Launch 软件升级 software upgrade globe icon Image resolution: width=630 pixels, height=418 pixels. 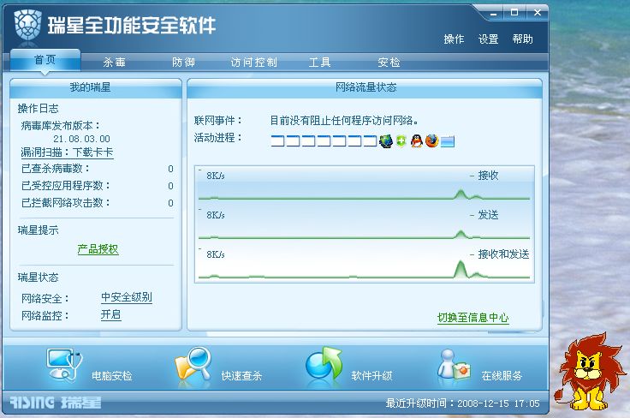pyautogui.click(x=324, y=363)
